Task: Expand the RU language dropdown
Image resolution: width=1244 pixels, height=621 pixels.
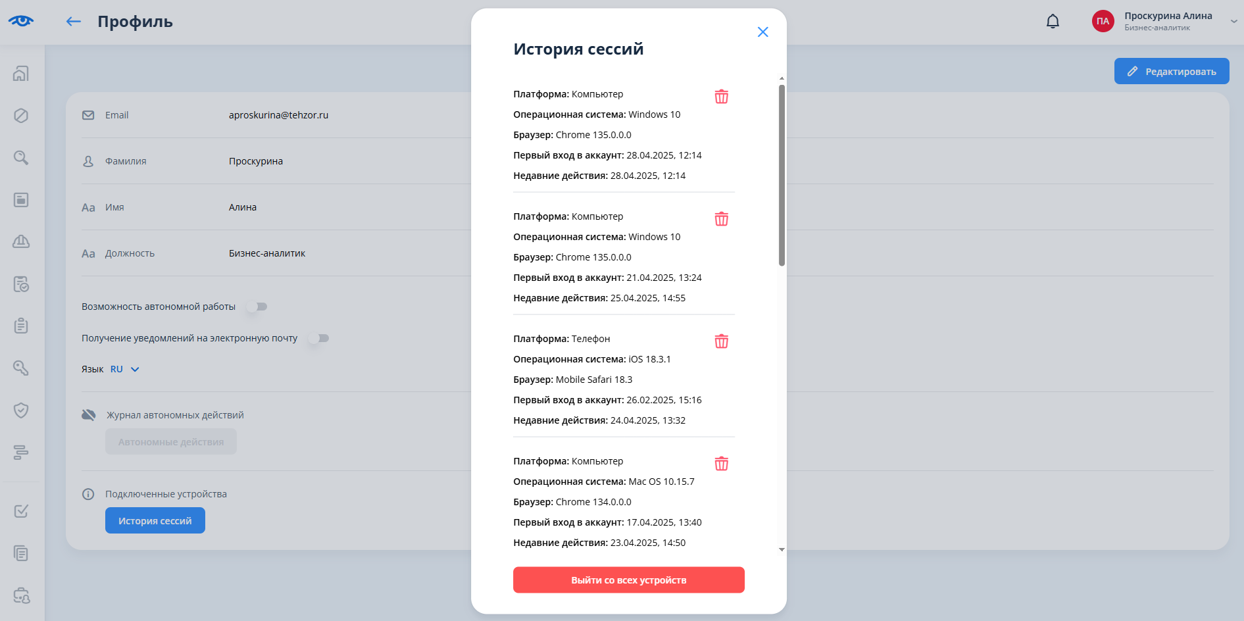Action: (125, 369)
